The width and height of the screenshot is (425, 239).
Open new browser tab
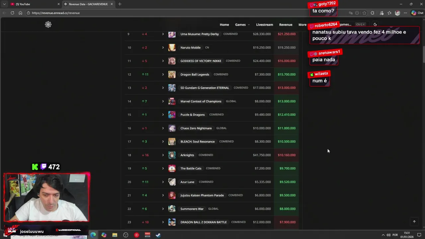point(120,4)
